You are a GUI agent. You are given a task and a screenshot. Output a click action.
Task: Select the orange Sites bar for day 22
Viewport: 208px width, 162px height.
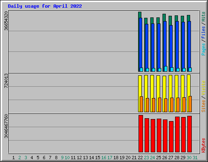pyautogui.click(x=141, y=104)
